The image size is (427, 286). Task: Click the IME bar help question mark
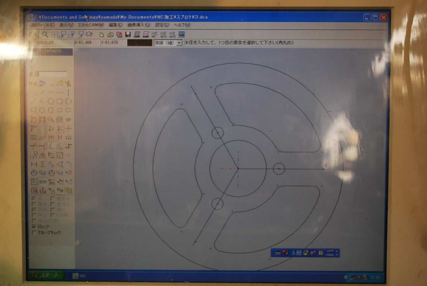coord(321,253)
